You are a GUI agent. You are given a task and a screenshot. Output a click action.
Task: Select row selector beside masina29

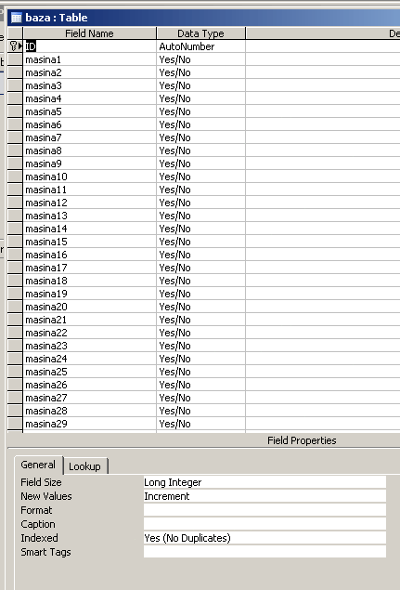(15, 424)
